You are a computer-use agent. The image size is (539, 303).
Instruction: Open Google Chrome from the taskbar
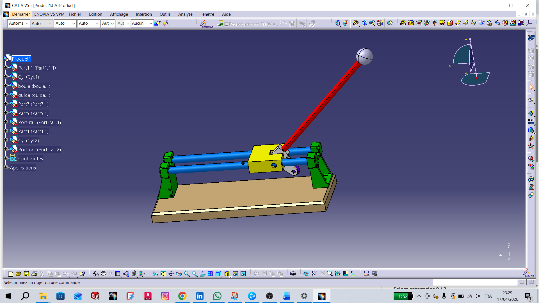[x=182, y=296]
